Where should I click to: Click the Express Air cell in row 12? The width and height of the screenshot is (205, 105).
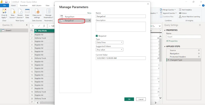point(44,71)
